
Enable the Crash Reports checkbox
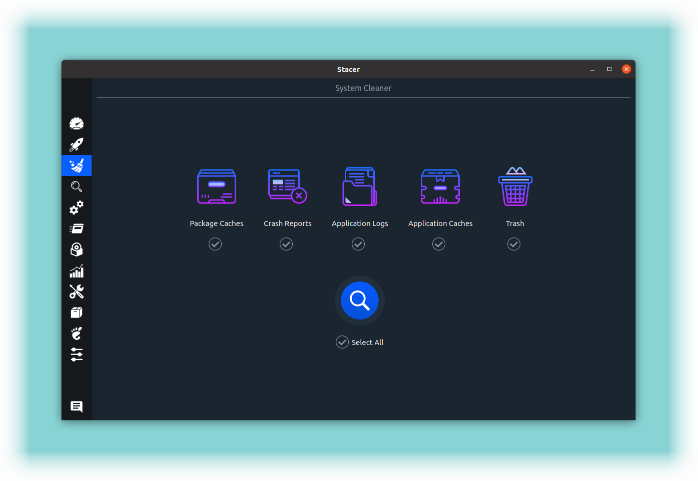tap(286, 244)
